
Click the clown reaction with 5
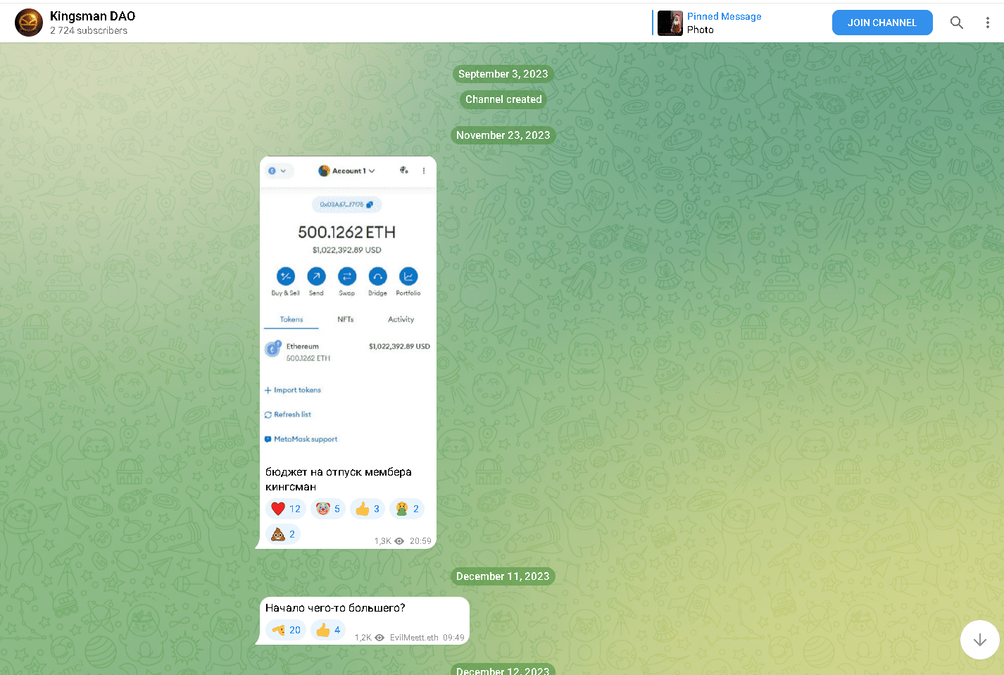(328, 509)
